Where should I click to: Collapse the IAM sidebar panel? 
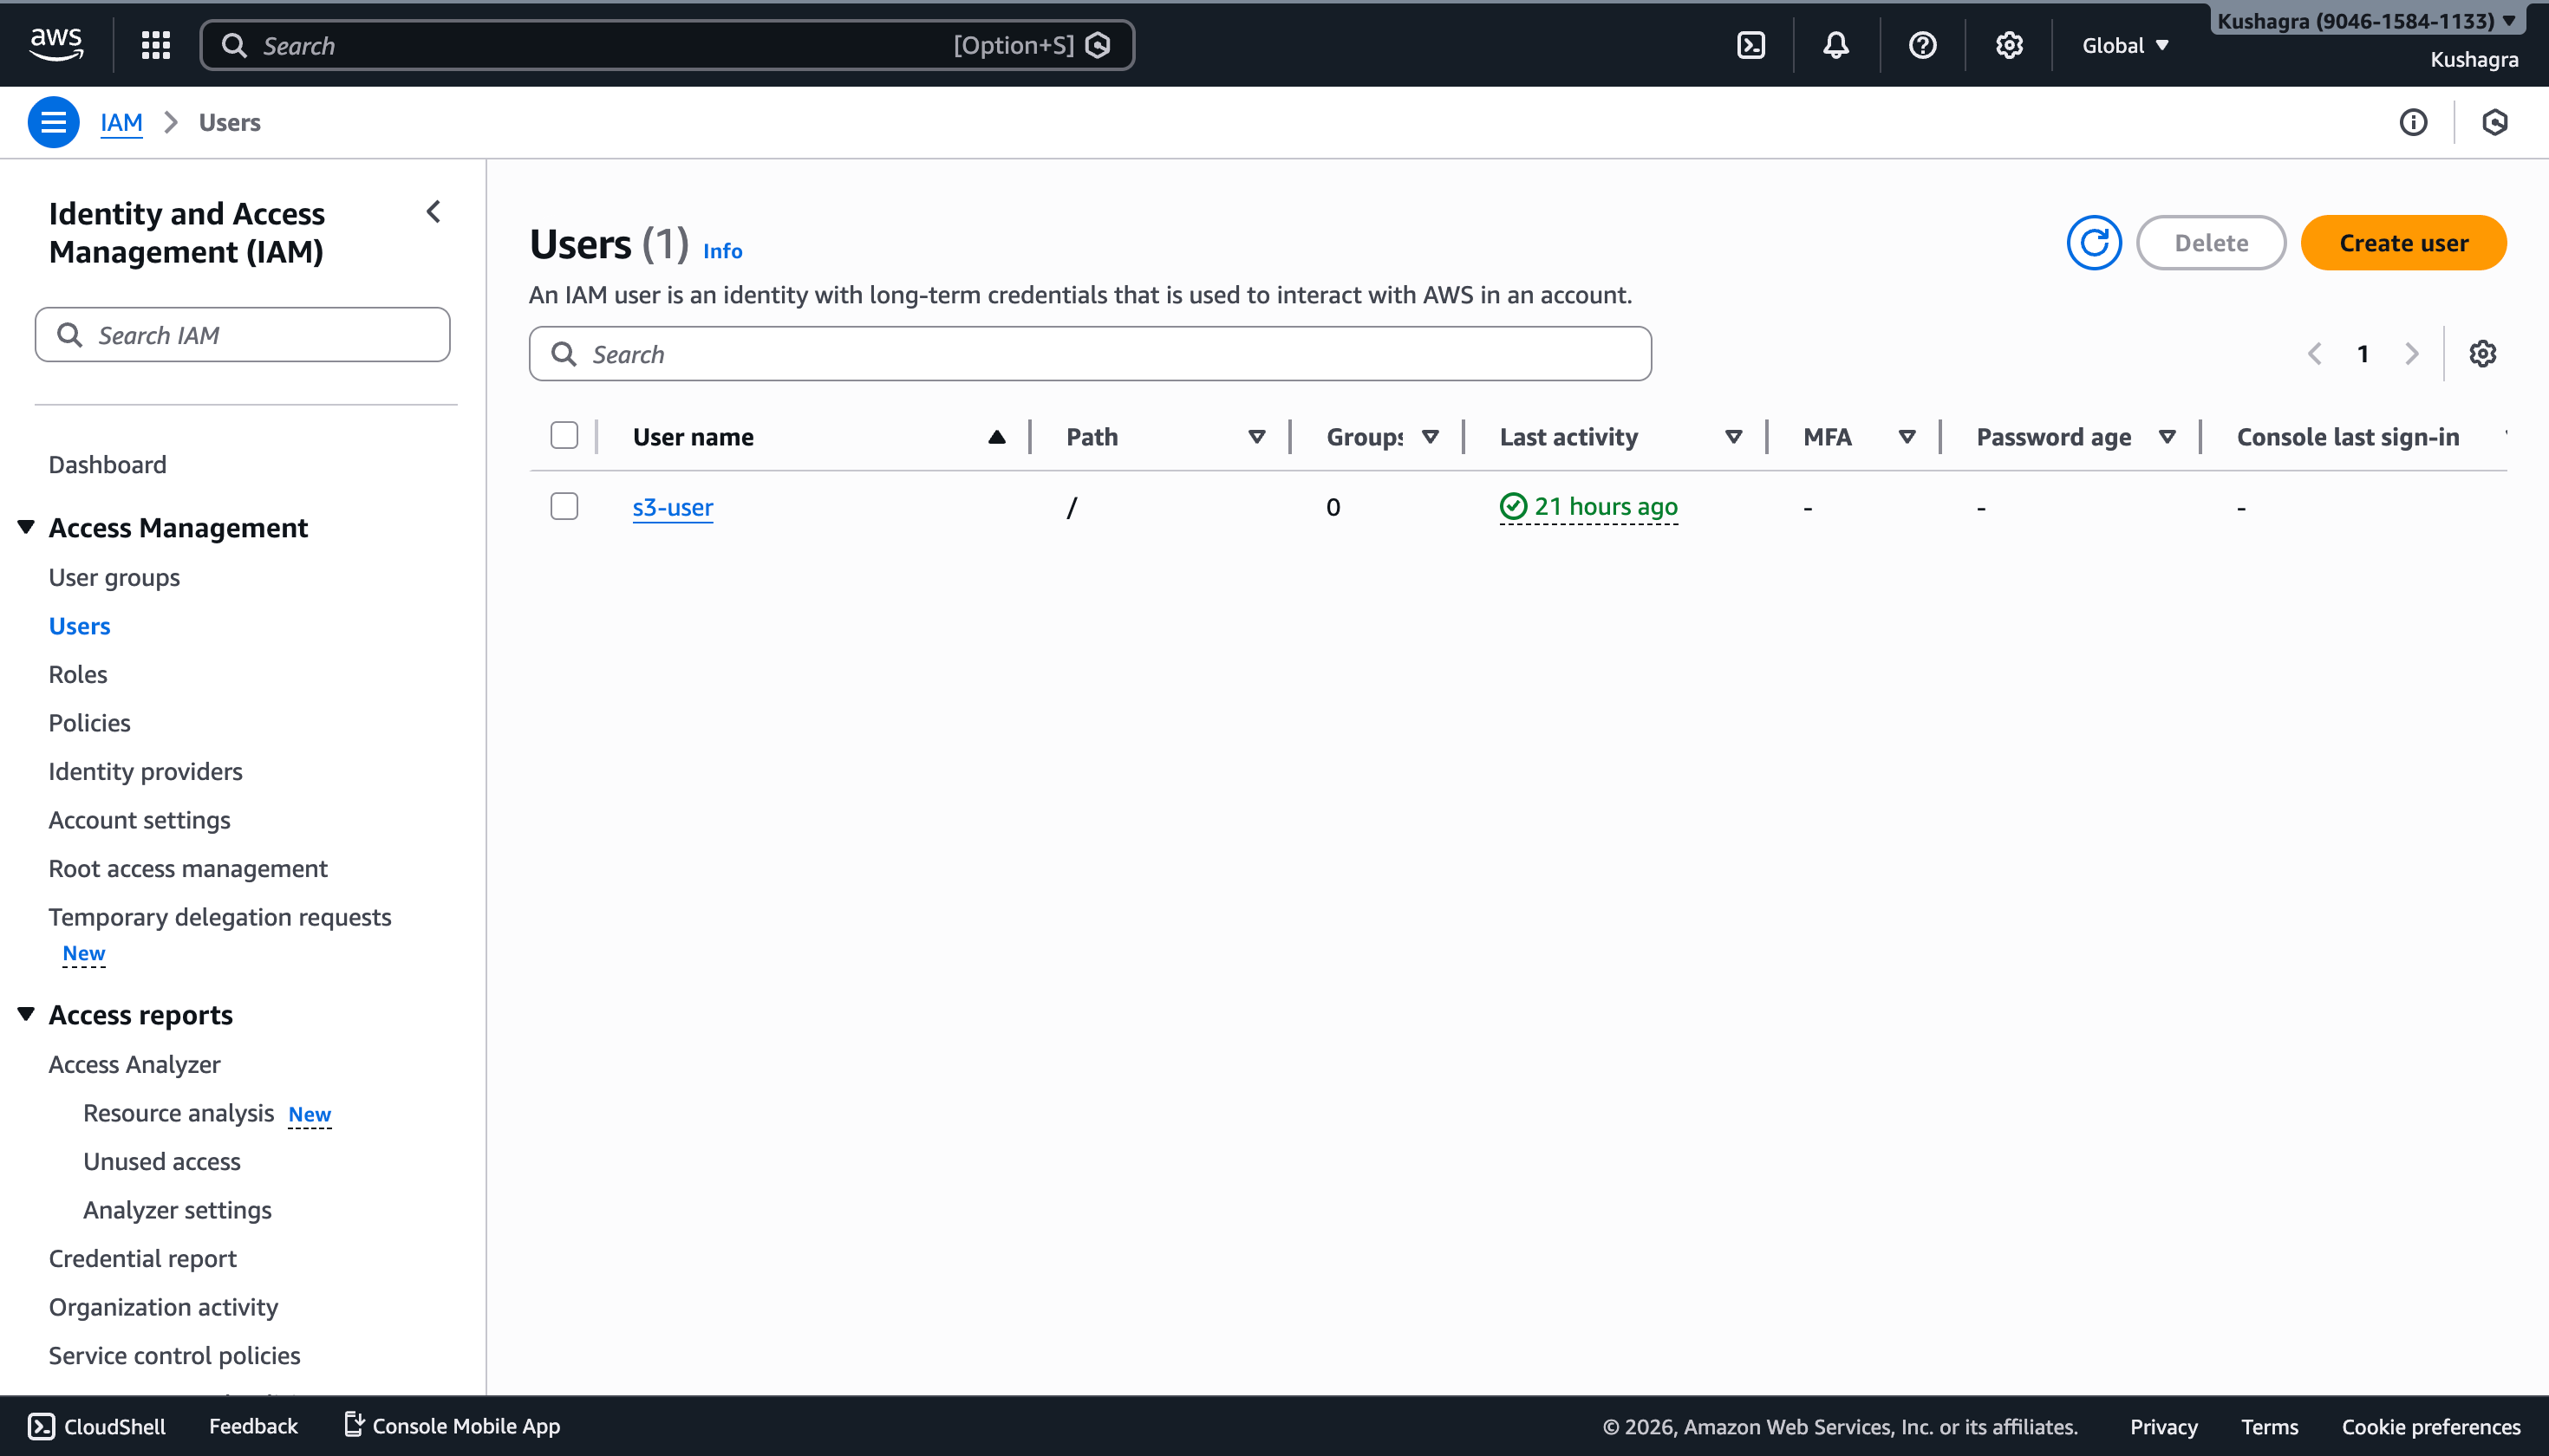[434, 212]
